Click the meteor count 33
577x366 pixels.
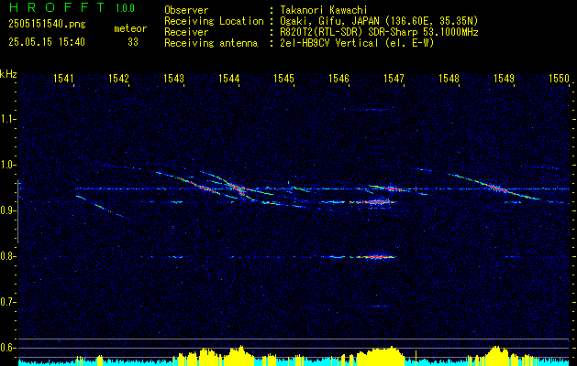pyautogui.click(x=133, y=42)
